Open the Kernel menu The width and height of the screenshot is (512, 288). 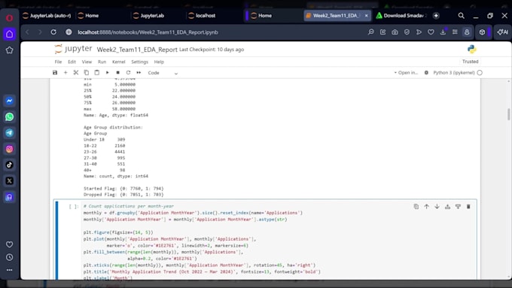click(x=118, y=62)
